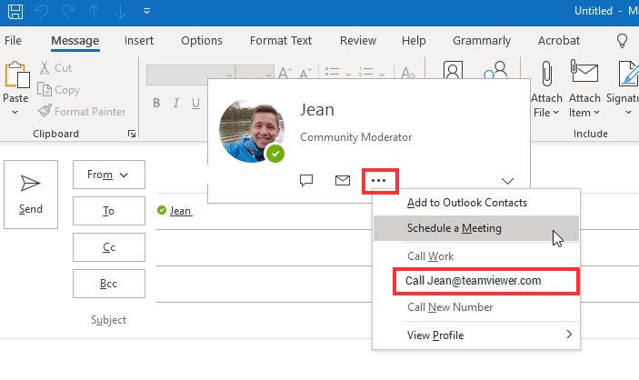
Task: Toggle Bold formatting
Action: pyautogui.click(x=156, y=103)
